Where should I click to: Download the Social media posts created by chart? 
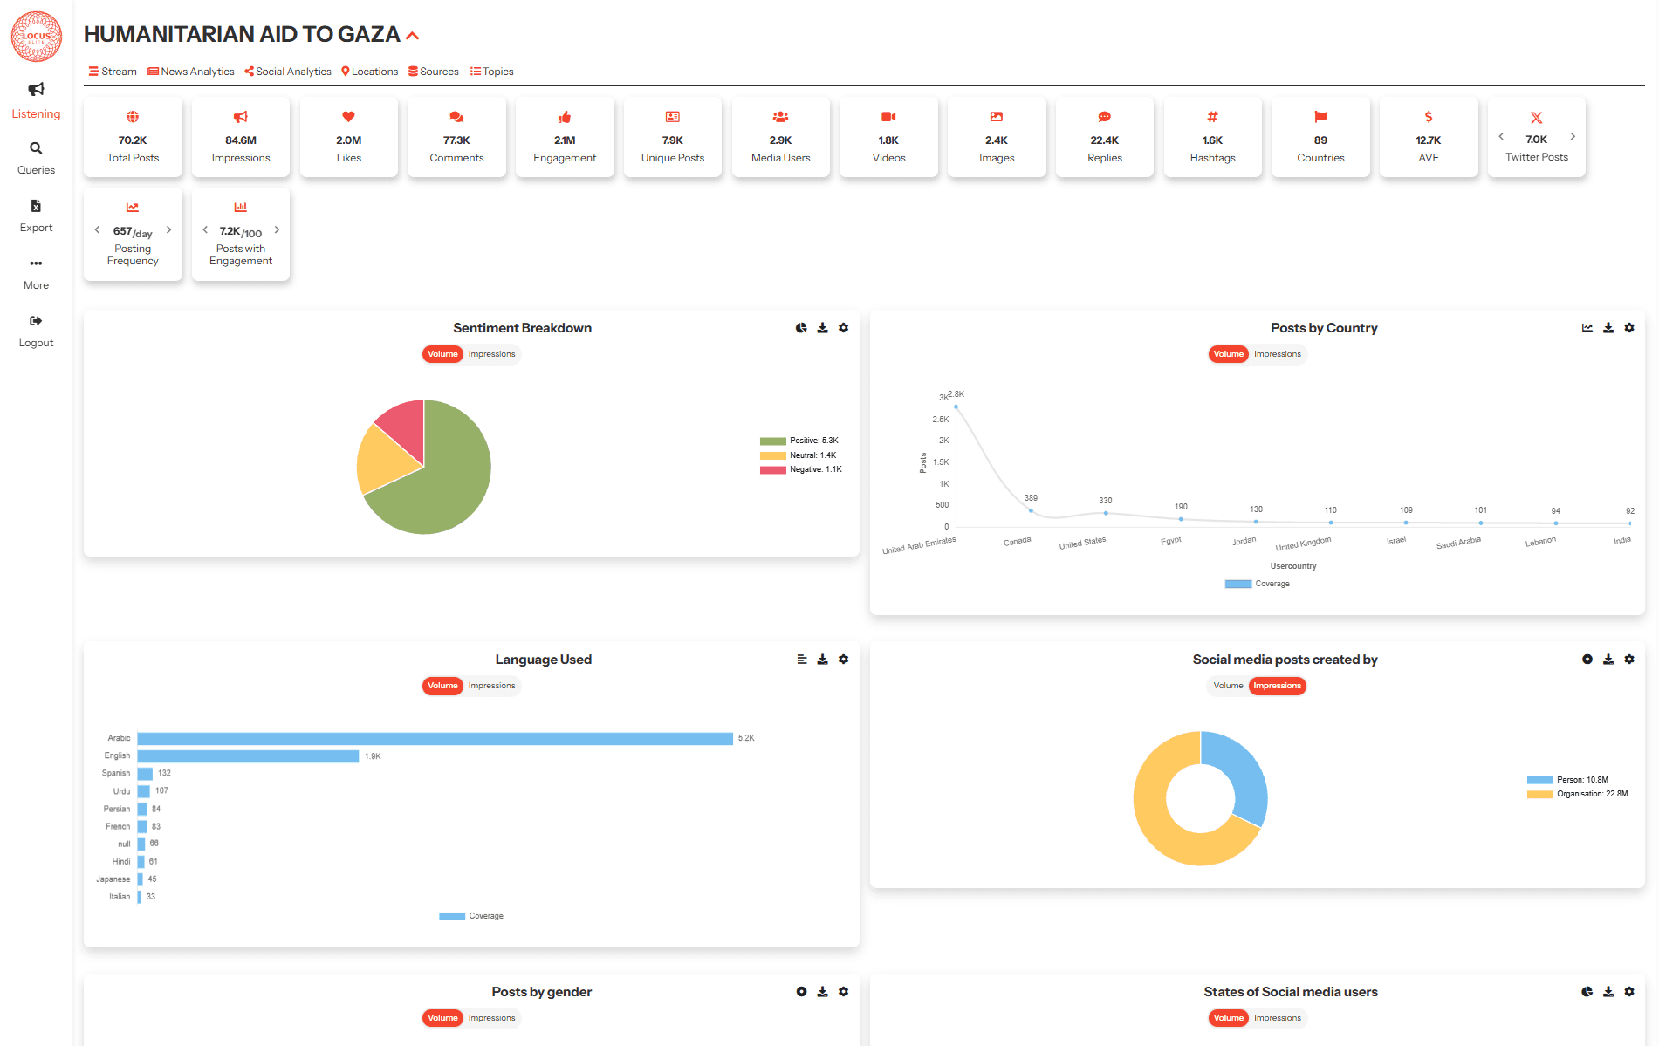tap(1608, 660)
